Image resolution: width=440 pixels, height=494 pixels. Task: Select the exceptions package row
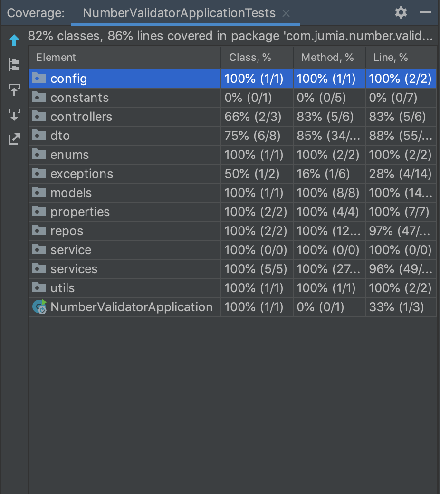click(232, 174)
